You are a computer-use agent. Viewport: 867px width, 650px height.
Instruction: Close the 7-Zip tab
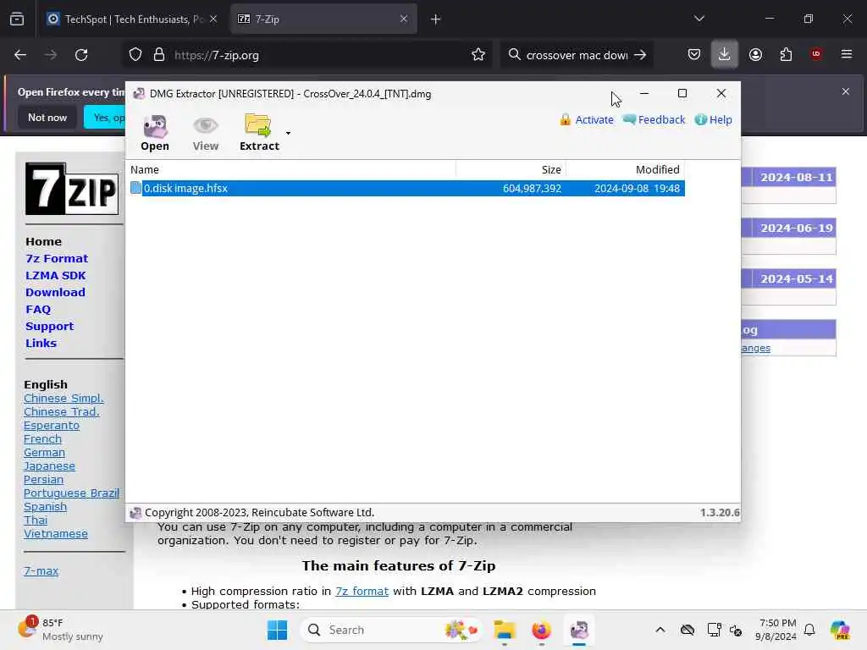click(x=404, y=19)
